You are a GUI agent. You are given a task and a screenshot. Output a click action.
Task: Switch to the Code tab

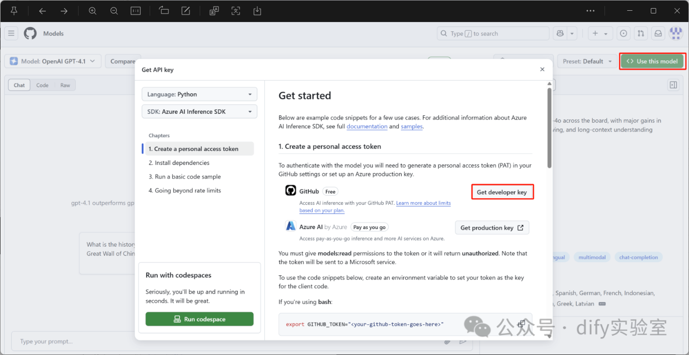[x=43, y=85]
